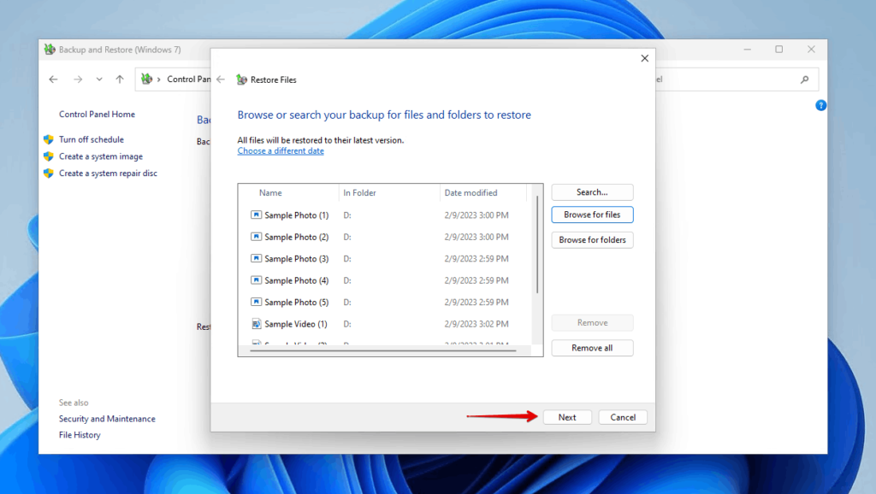Open Security and Maintenance from the sidebar
Viewport: 876px width, 494px height.
click(x=107, y=419)
